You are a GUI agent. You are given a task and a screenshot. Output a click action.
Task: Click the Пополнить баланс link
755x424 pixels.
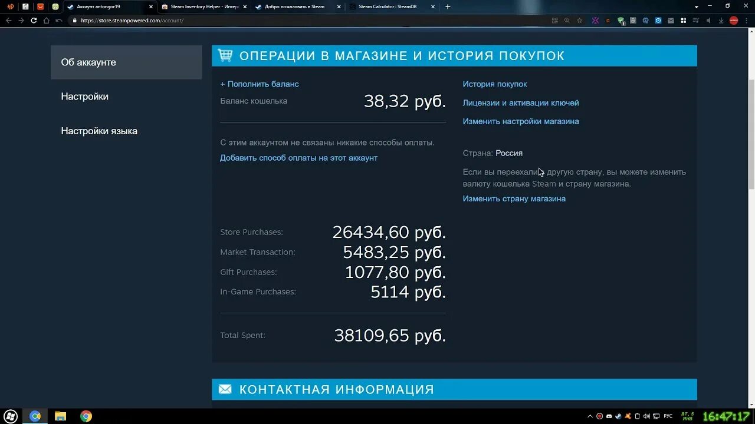pyautogui.click(x=260, y=84)
